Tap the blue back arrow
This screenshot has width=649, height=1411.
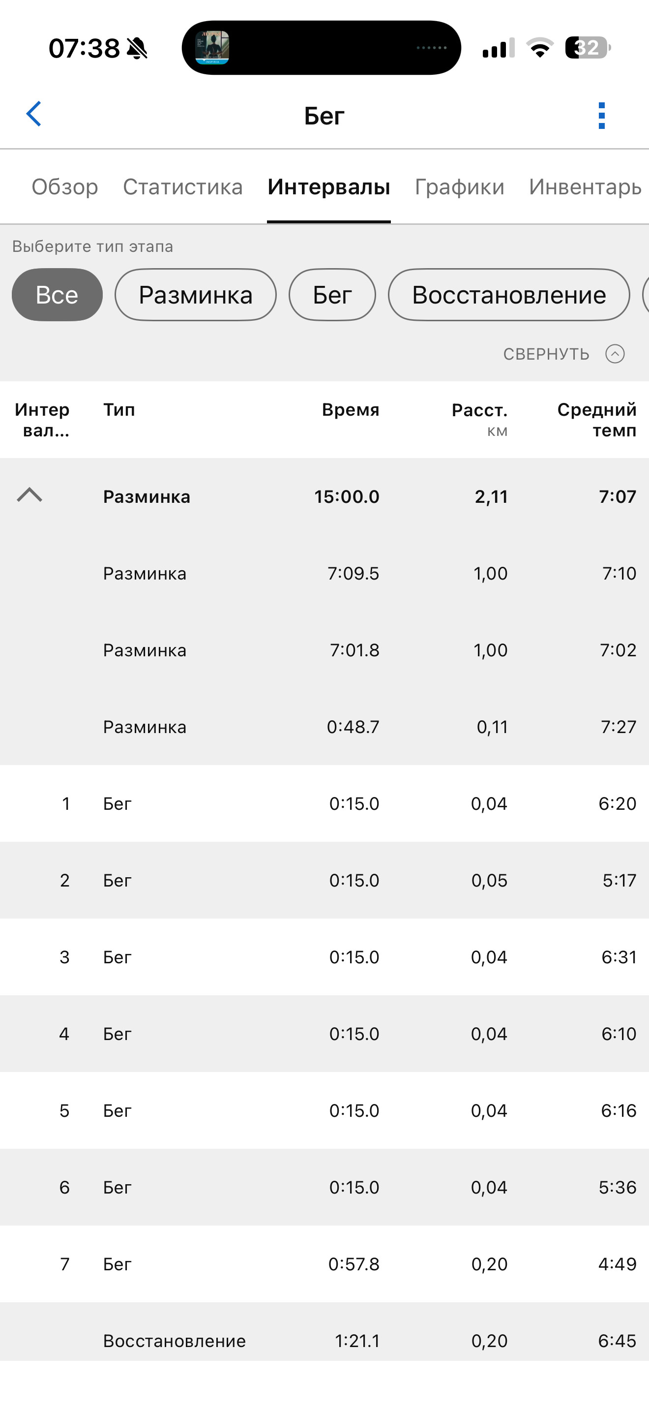[34, 114]
